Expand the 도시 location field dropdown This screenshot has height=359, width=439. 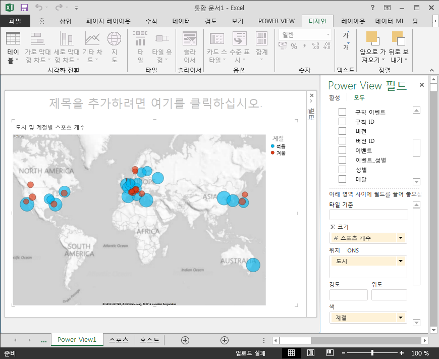point(401,261)
